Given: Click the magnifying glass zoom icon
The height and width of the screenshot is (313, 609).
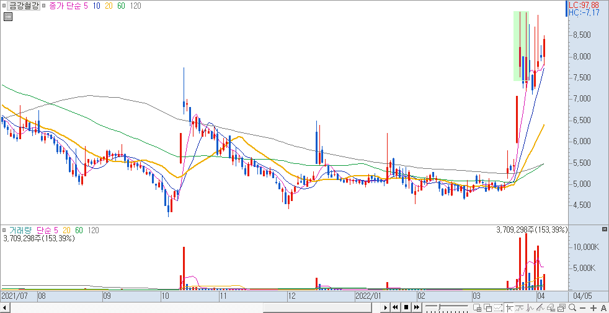Looking at the screenshot, I should pos(572,307).
